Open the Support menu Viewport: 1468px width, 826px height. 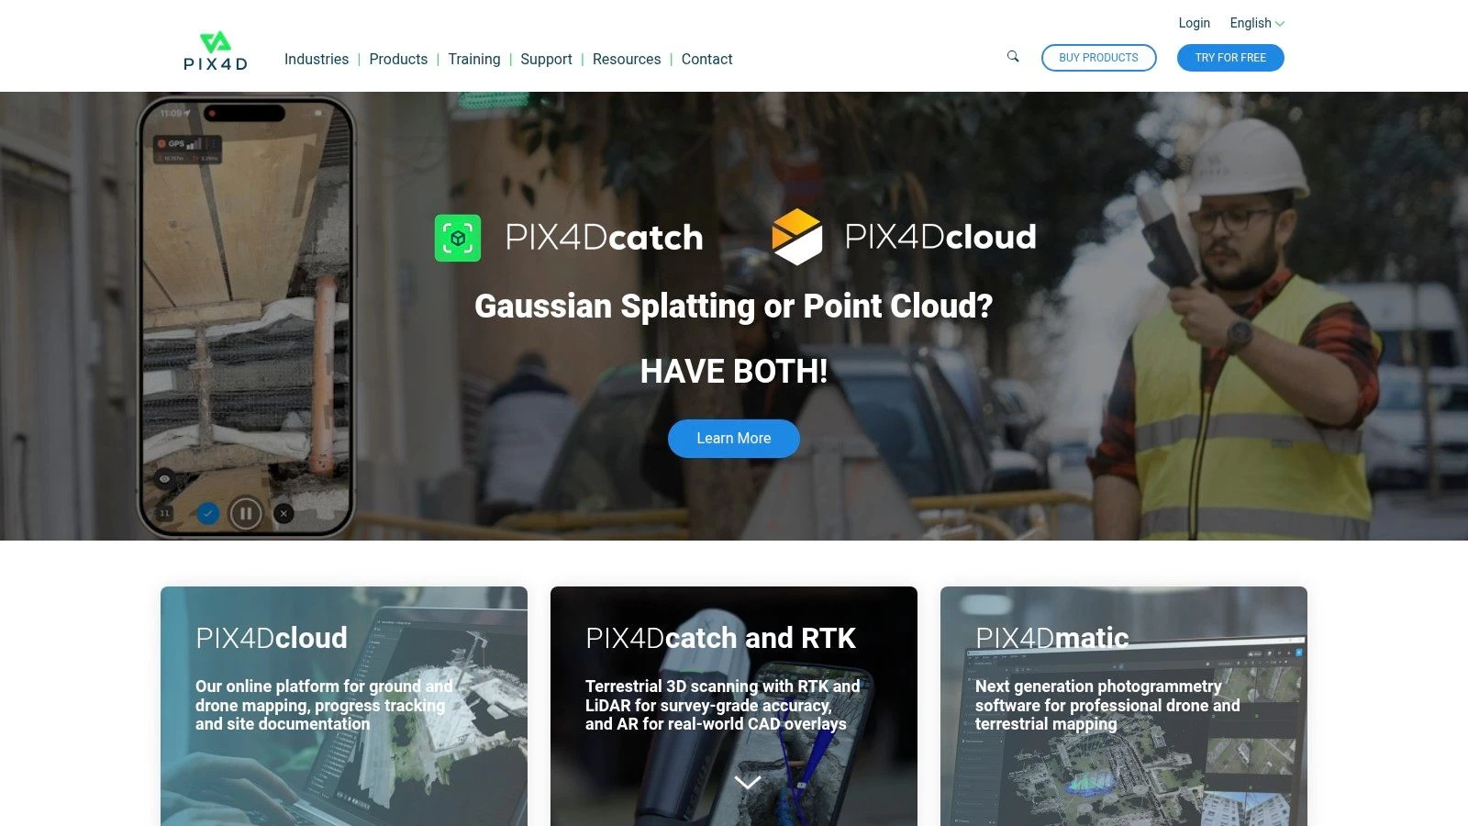(x=546, y=59)
